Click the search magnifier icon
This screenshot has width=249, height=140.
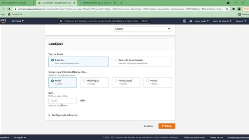pos(61,21)
